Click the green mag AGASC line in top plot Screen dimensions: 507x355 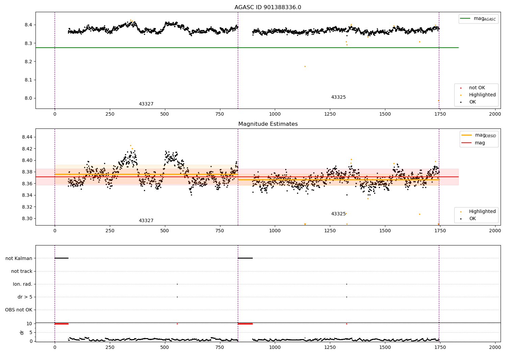point(247,48)
